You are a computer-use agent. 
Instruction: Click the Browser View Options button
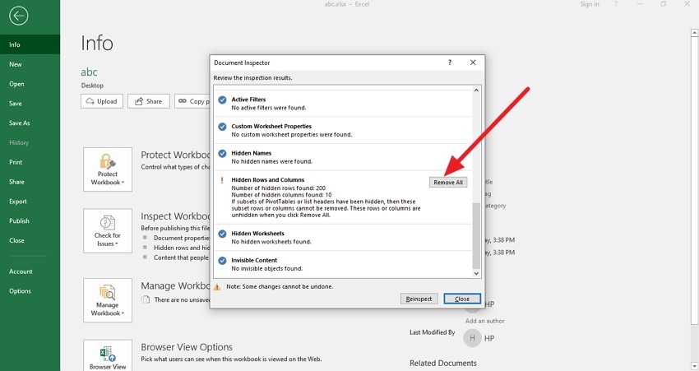108,355
